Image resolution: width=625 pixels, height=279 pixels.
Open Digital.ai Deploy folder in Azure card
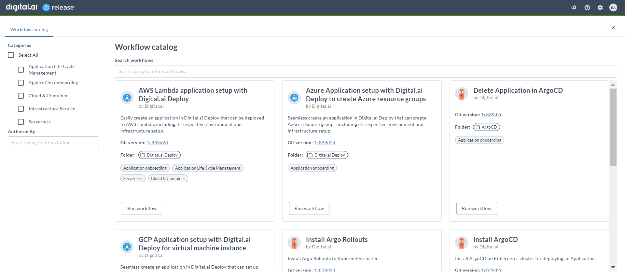[327, 155]
